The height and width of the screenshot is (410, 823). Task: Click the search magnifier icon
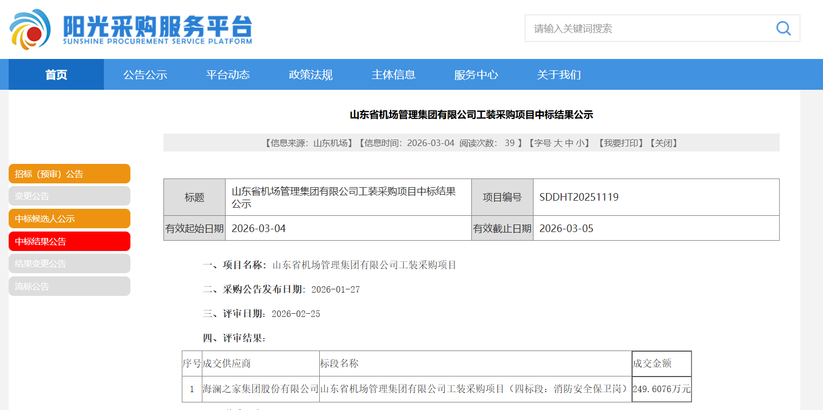783,28
